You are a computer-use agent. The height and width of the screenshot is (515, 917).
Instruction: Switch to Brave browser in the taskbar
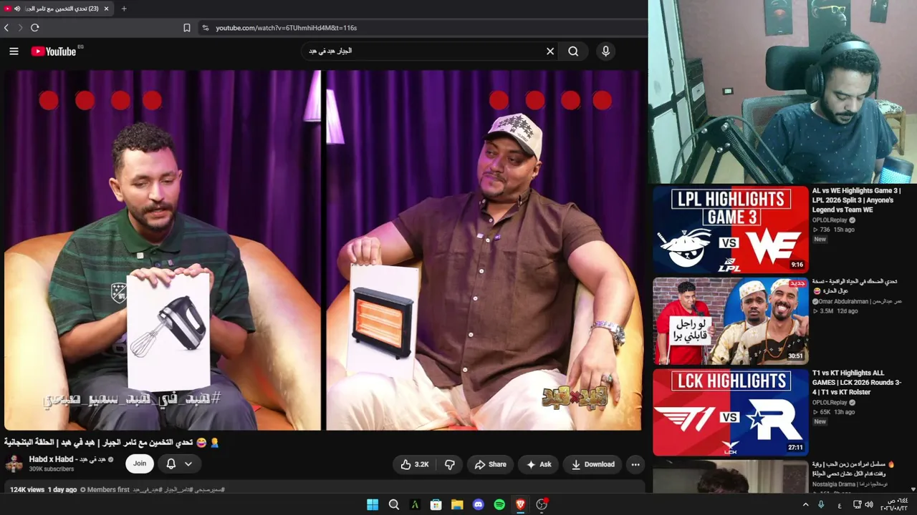pyautogui.click(x=521, y=504)
